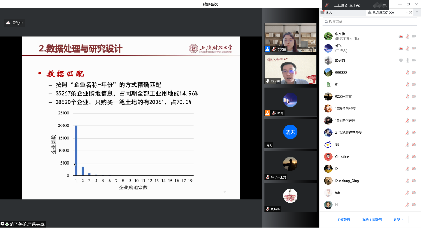
Task: Click the reply arrow icon in speaker bar
Action: click(x=384, y=5)
